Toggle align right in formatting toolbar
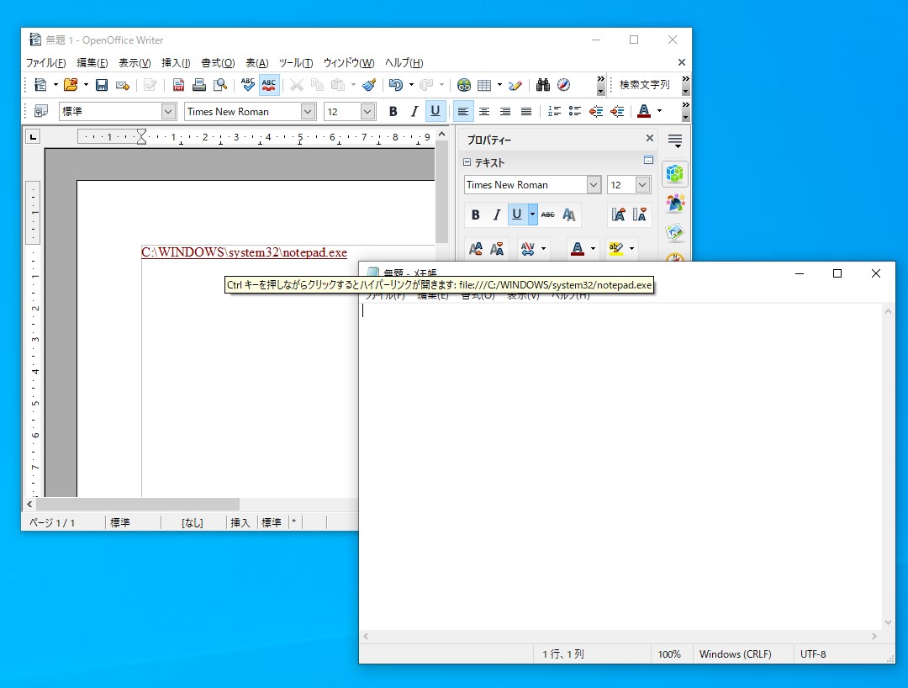908x688 pixels. pyautogui.click(x=505, y=111)
